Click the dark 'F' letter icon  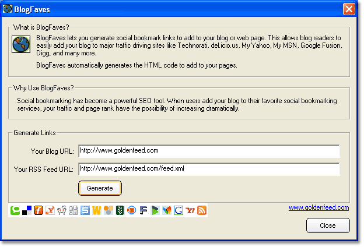pos(143,210)
